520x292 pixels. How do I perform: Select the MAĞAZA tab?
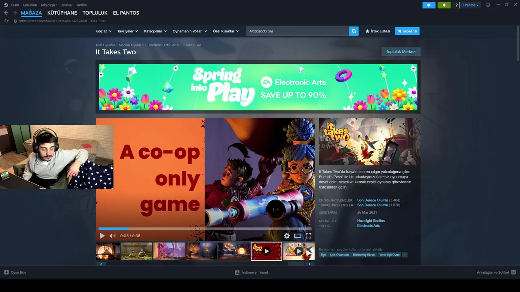click(31, 13)
